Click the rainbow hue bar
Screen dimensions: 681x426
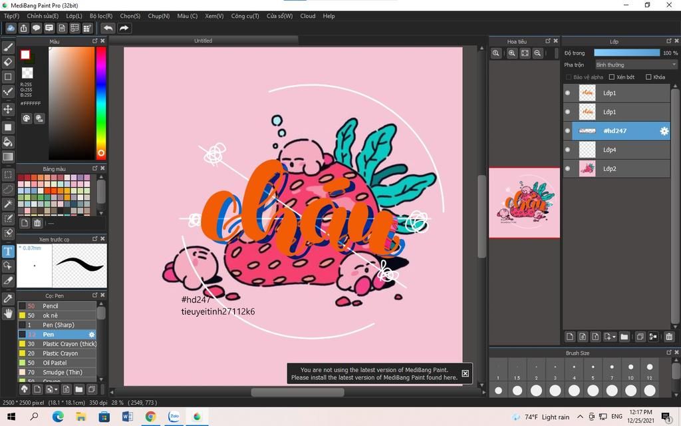coord(101,103)
